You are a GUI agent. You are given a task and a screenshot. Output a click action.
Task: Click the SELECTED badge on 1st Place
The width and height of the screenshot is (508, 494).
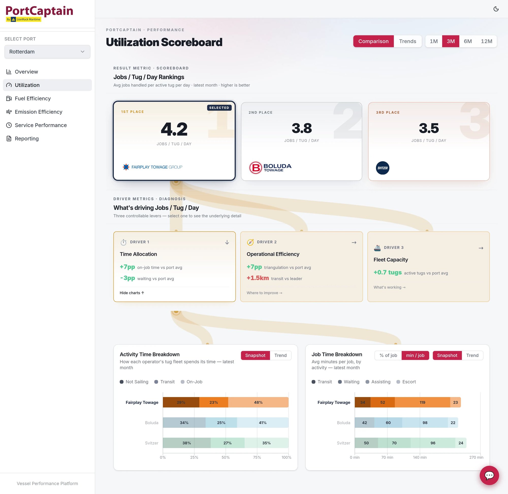click(x=219, y=108)
